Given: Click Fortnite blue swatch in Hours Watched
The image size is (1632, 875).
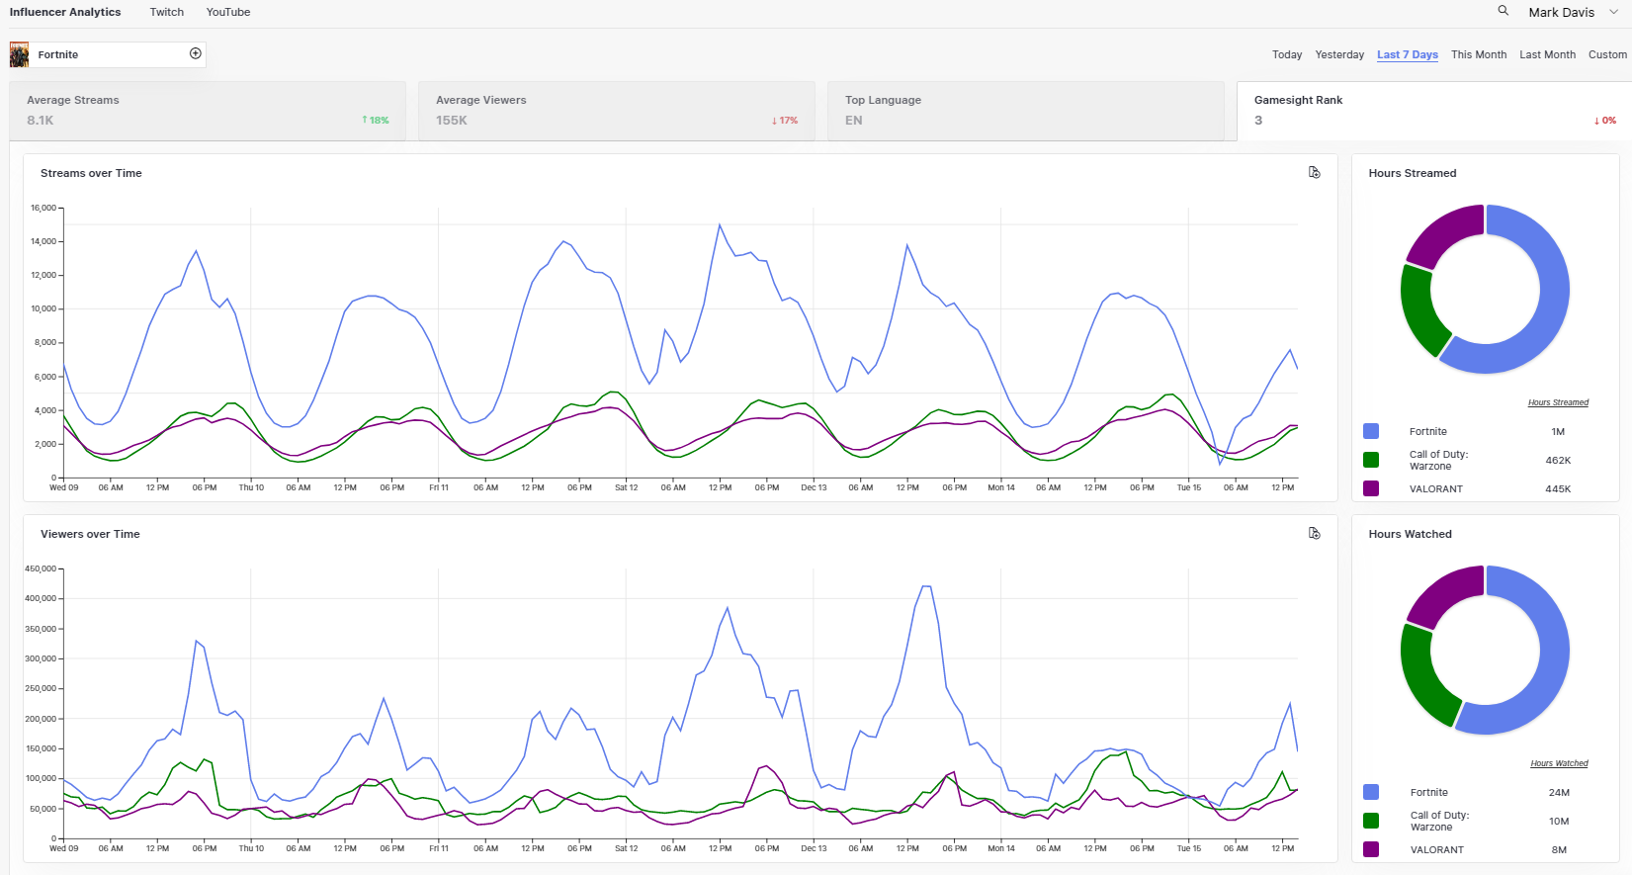Looking at the screenshot, I should click(1371, 792).
